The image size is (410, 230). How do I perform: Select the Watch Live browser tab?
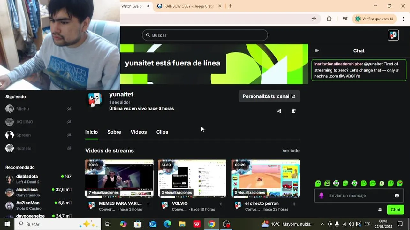132,6
